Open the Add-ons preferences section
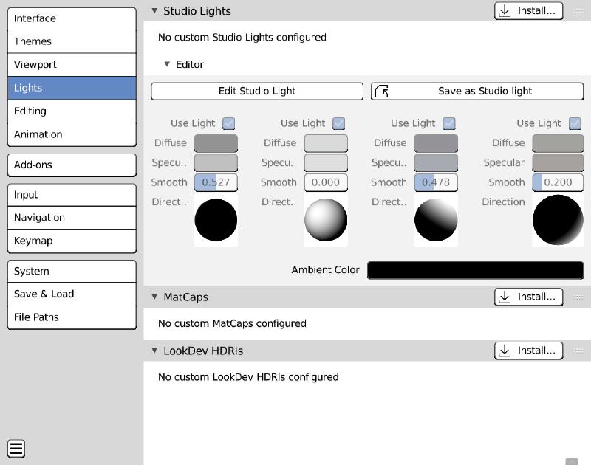Image resolution: width=591 pixels, height=465 pixels. pos(72,165)
